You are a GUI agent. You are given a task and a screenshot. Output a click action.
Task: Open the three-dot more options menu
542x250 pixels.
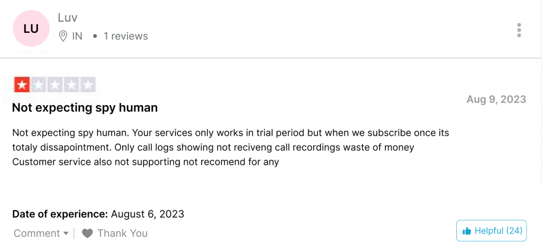point(519,30)
